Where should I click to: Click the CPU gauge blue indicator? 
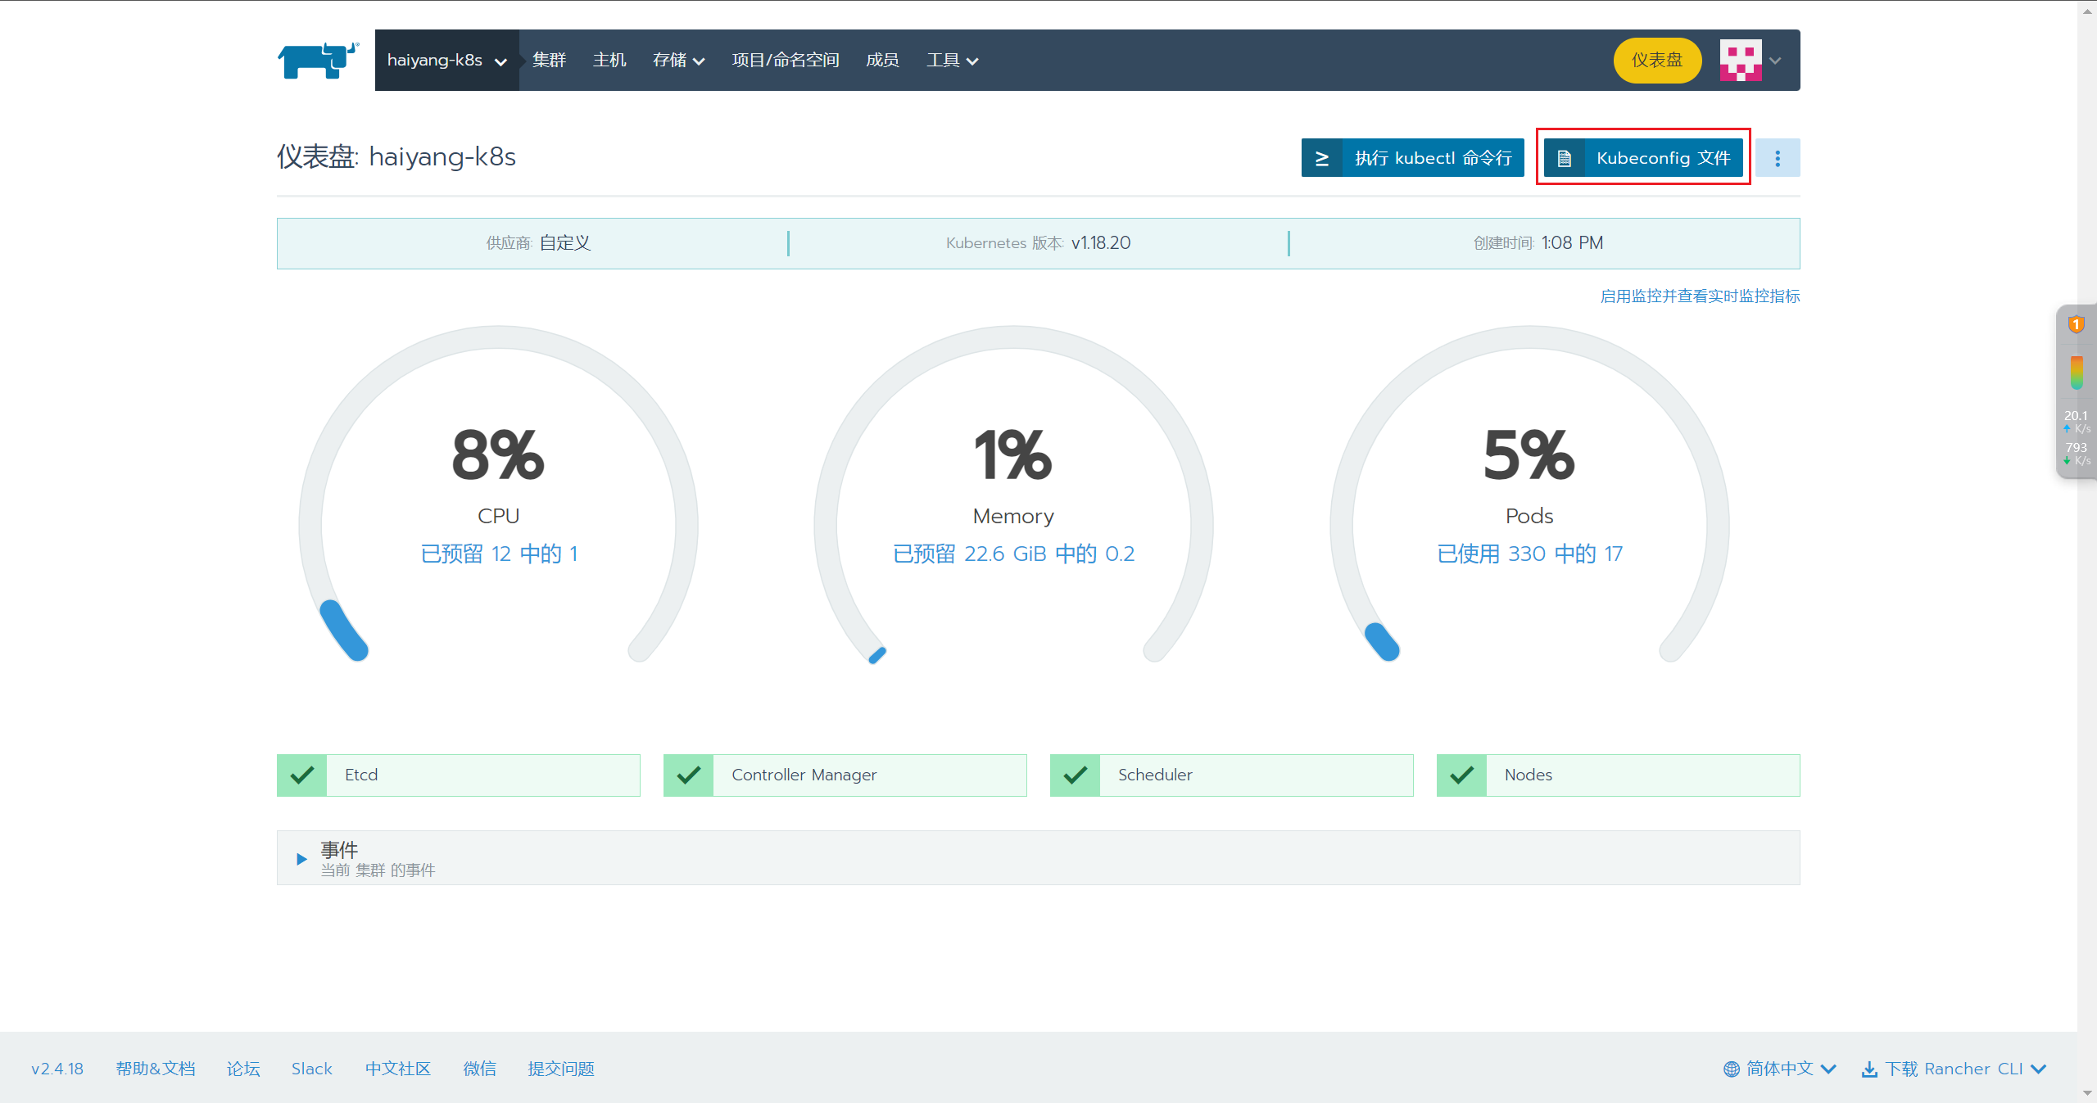(x=343, y=630)
